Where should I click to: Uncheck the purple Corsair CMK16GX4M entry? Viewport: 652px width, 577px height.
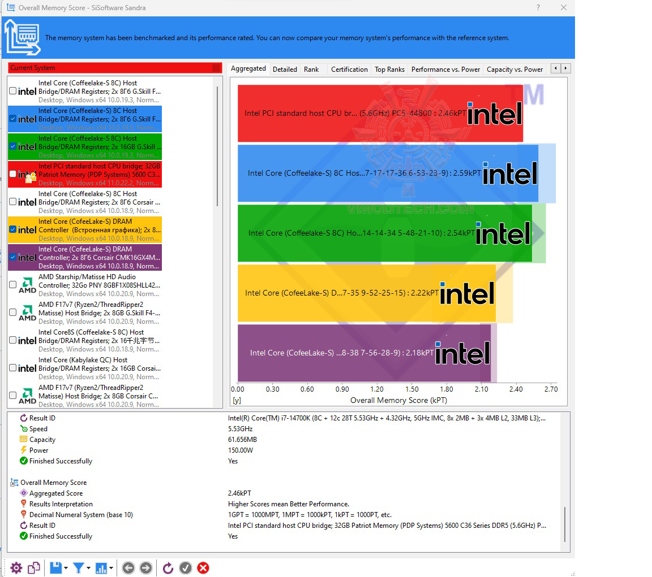pos(13,257)
